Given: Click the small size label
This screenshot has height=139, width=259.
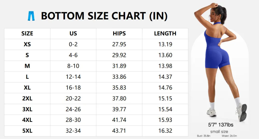Looking at the screenshot, I should pos(219,131).
